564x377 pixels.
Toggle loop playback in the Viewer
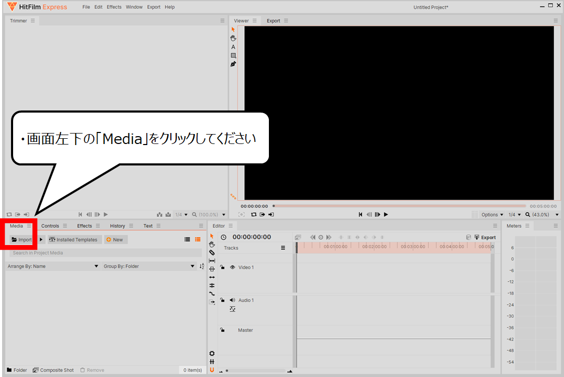[254, 215]
